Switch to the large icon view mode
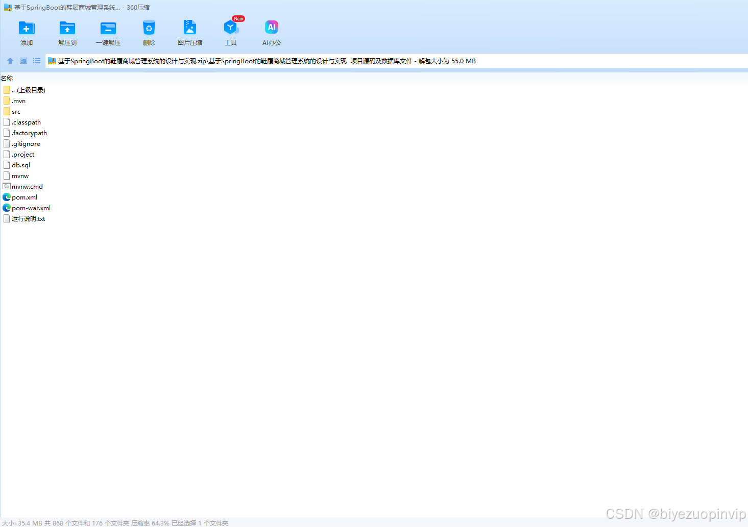This screenshot has height=527, width=748. (x=23, y=61)
